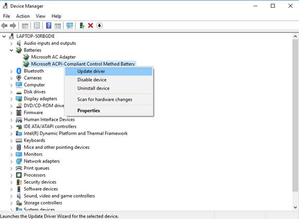Close the Device Manager window
The width and height of the screenshot is (299, 219).
[x=290, y=6]
